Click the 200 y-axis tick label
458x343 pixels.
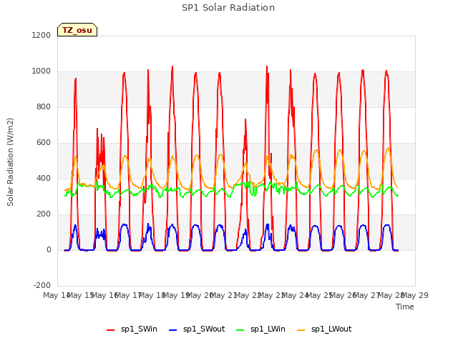(x=44, y=214)
